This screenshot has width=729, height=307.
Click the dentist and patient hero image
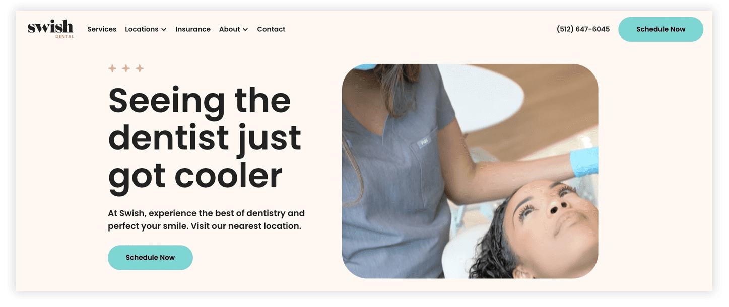(x=470, y=171)
